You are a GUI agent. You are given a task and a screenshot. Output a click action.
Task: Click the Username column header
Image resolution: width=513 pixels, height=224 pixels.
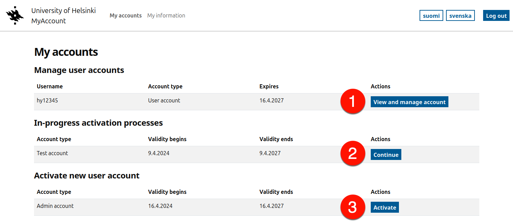coord(49,86)
